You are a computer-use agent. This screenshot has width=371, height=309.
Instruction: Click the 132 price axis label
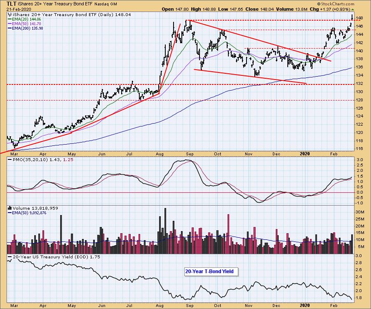(359, 84)
